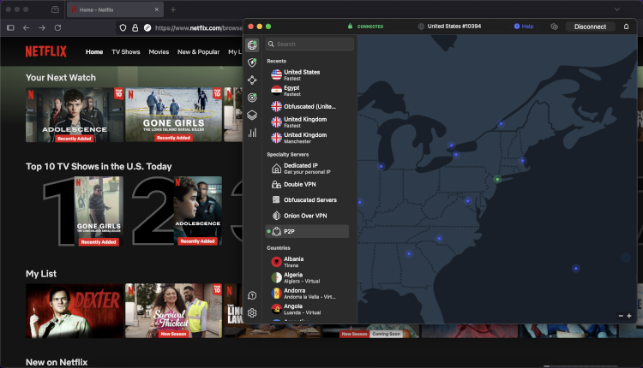Open TV Shows on Netflix
The width and height of the screenshot is (643, 368).
pos(126,52)
